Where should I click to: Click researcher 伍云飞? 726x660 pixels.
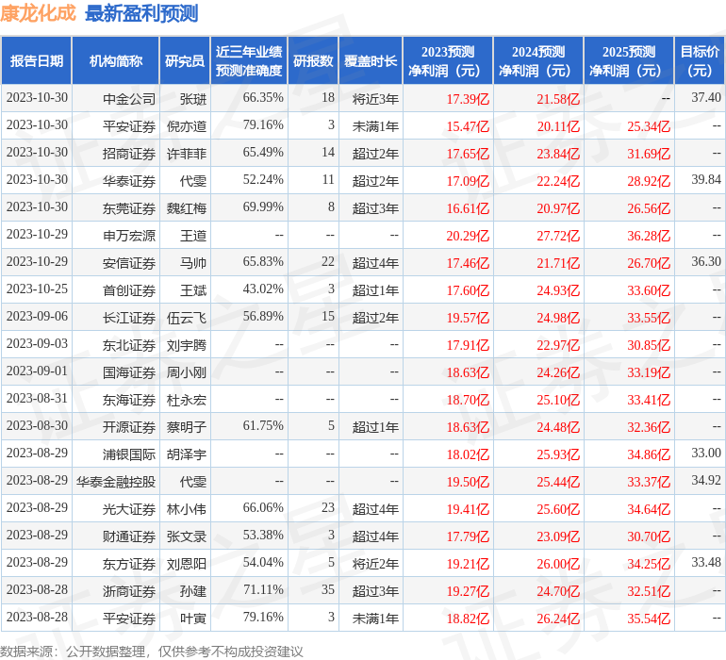tap(186, 317)
